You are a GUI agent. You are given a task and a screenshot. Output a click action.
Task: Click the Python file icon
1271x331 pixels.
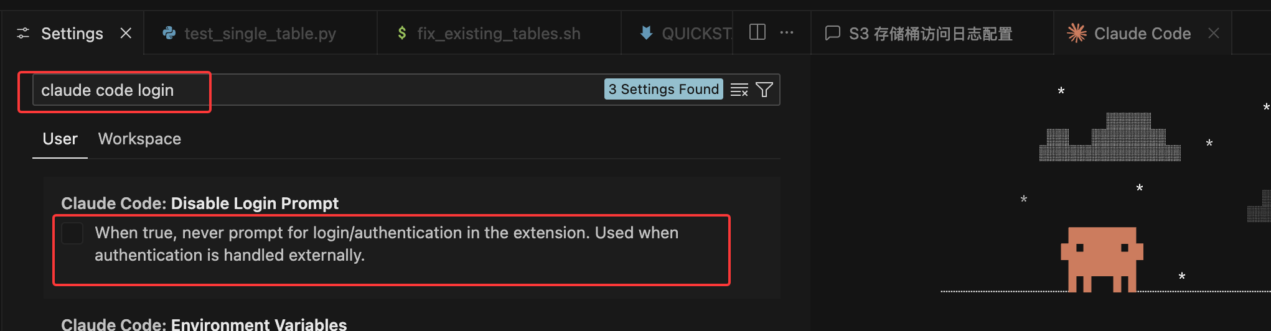169,33
